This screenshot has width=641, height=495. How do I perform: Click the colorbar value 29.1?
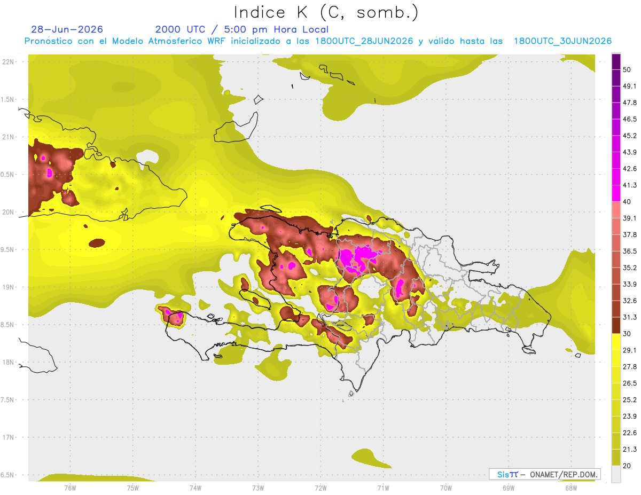tap(630, 350)
